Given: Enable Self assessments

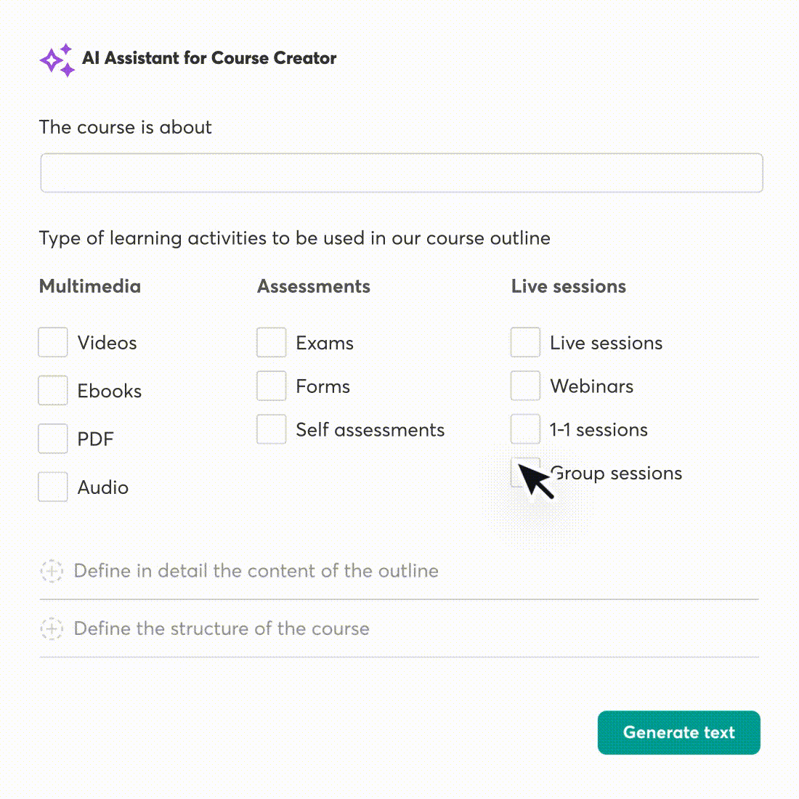Looking at the screenshot, I should [271, 429].
